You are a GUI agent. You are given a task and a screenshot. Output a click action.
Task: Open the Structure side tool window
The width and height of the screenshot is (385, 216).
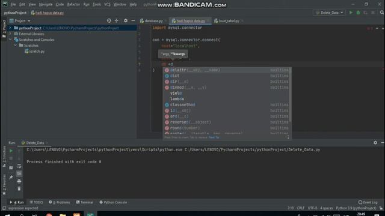(4, 157)
